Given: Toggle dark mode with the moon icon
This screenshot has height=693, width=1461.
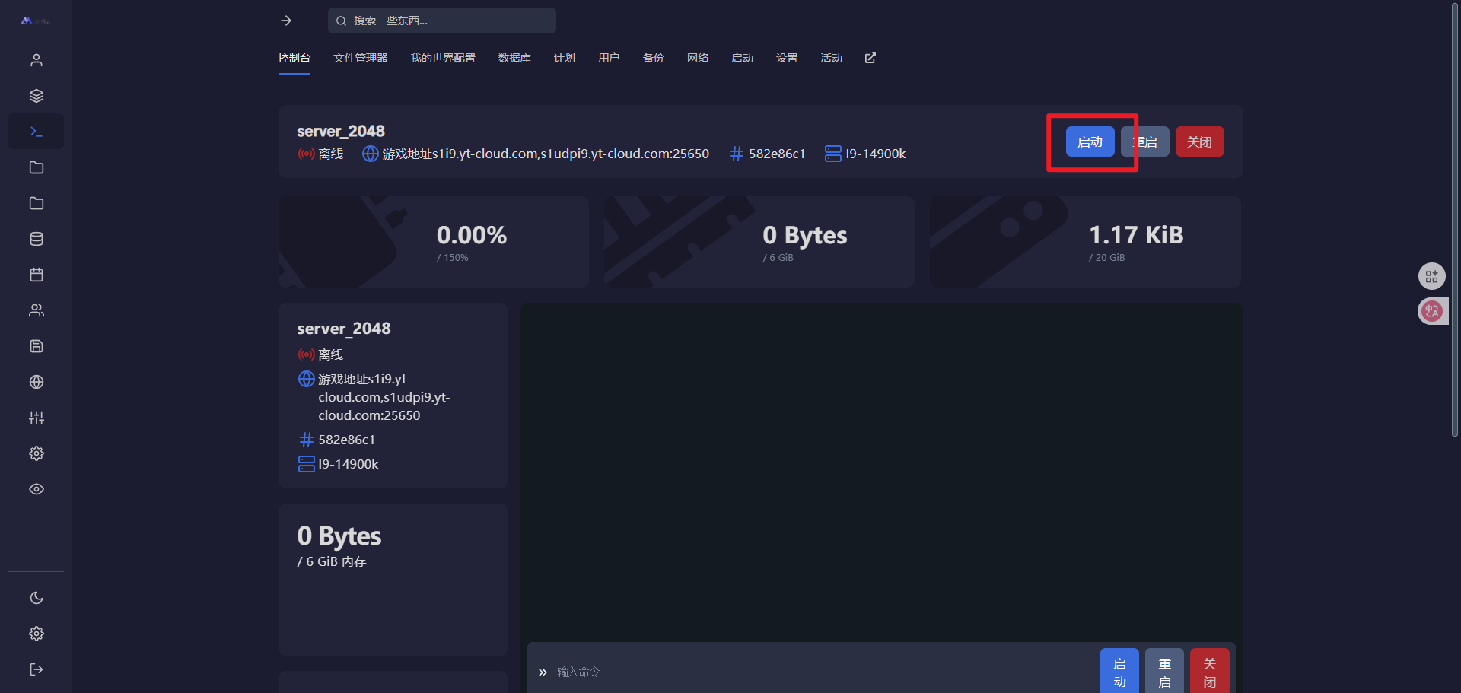Looking at the screenshot, I should (x=36, y=598).
